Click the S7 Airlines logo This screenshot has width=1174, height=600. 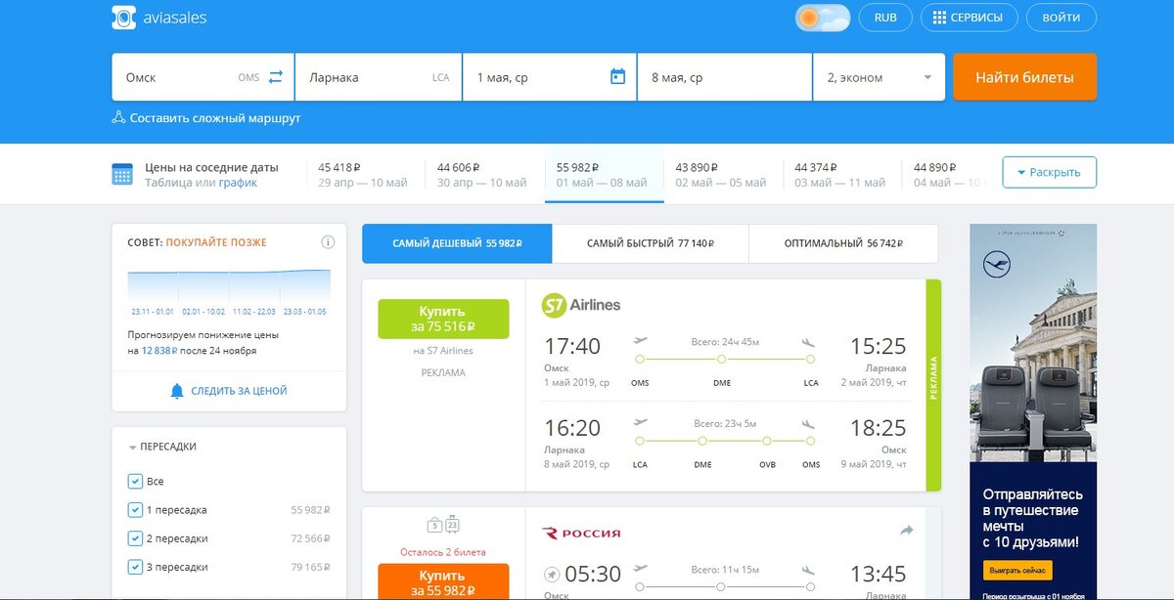[581, 305]
